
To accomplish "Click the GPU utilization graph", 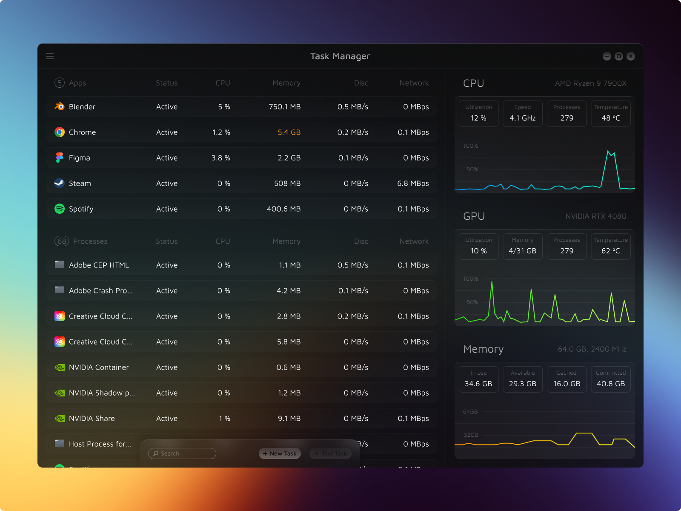I will coord(544,300).
